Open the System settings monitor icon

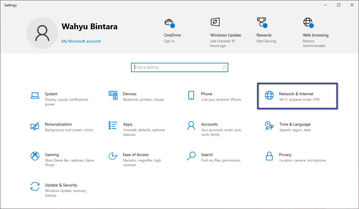35,96
